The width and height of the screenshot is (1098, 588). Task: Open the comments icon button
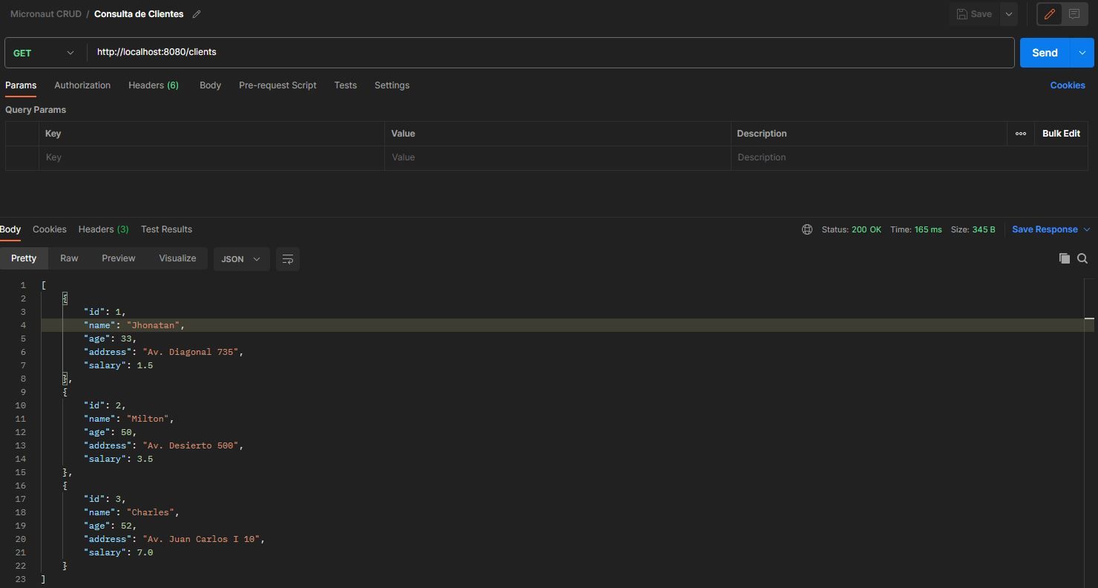[1074, 14]
